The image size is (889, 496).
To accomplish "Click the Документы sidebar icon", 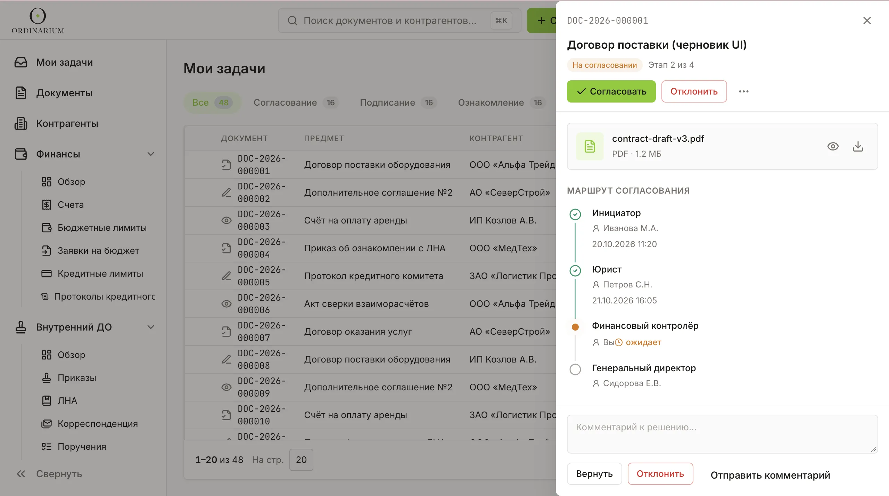I will coord(21,93).
